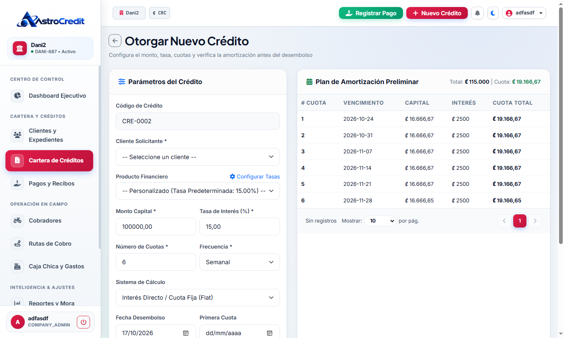Click the Rutas de Cobro route icon
Image resolution: width=564 pixels, height=338 pixels.
pos(17,244)
